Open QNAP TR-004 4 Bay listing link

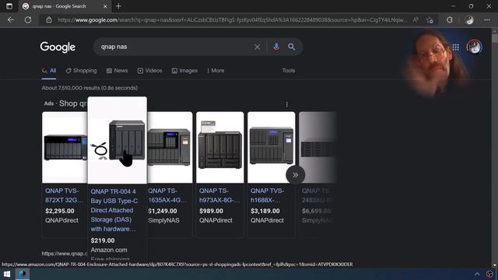(114, 210)
